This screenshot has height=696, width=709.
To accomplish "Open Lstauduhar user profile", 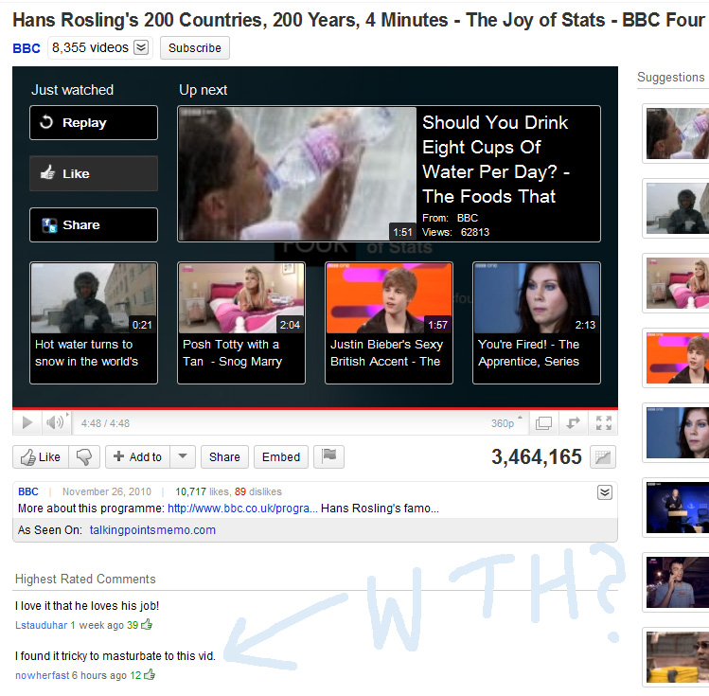I will coord(41,625).
